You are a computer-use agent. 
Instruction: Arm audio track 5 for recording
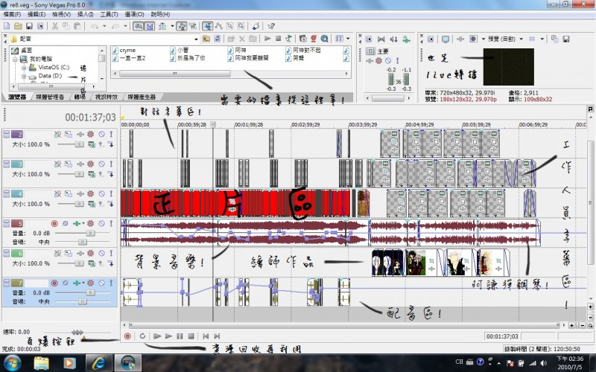coord(54,224)
